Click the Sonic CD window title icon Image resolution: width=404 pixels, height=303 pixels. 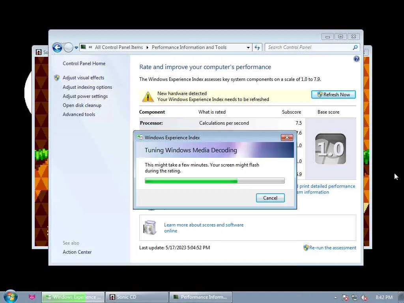38,52
